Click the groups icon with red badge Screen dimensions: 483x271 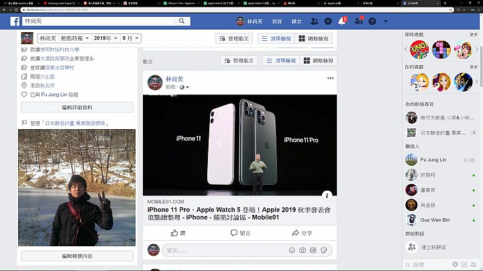tap(358, 21)
